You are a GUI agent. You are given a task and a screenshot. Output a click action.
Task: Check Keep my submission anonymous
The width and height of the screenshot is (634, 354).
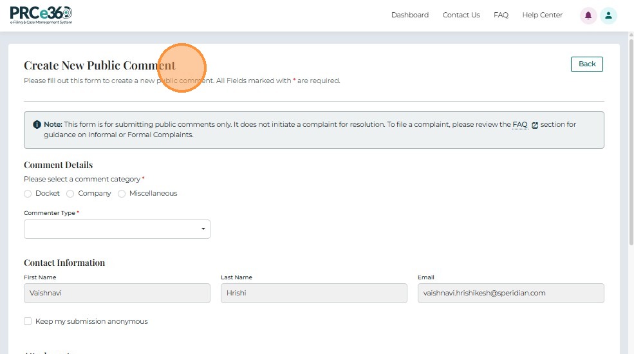(x=28, y=321)
